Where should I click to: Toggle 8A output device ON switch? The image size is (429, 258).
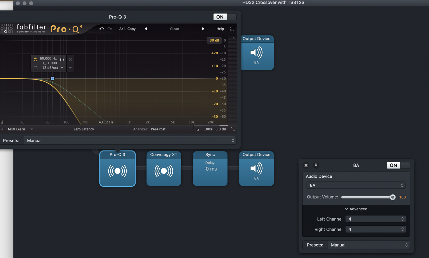[x=398, y=165]
